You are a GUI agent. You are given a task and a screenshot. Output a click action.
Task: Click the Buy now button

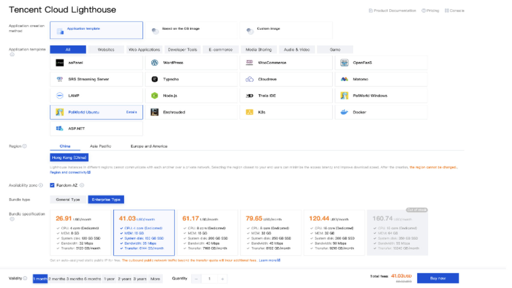438,278
